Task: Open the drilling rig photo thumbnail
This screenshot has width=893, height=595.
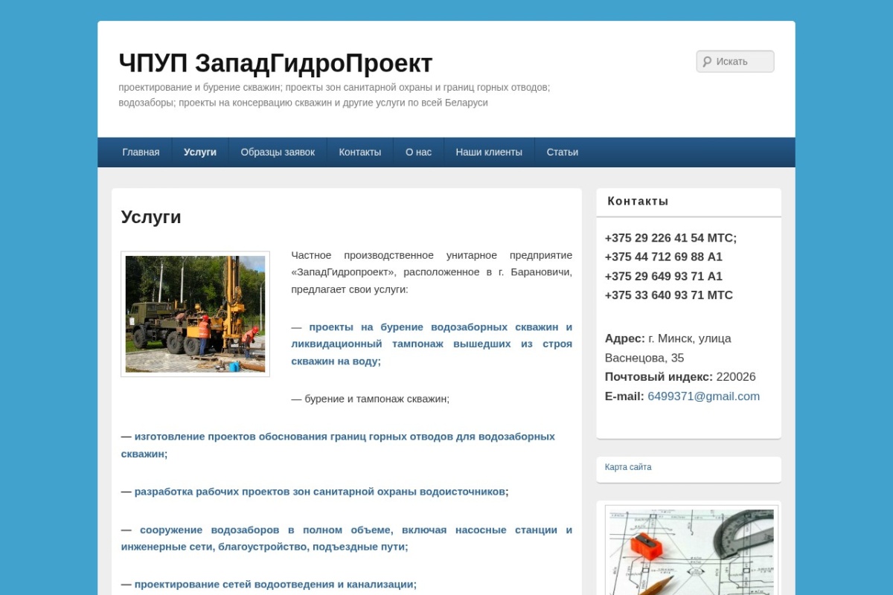Action: click(195, 314)
